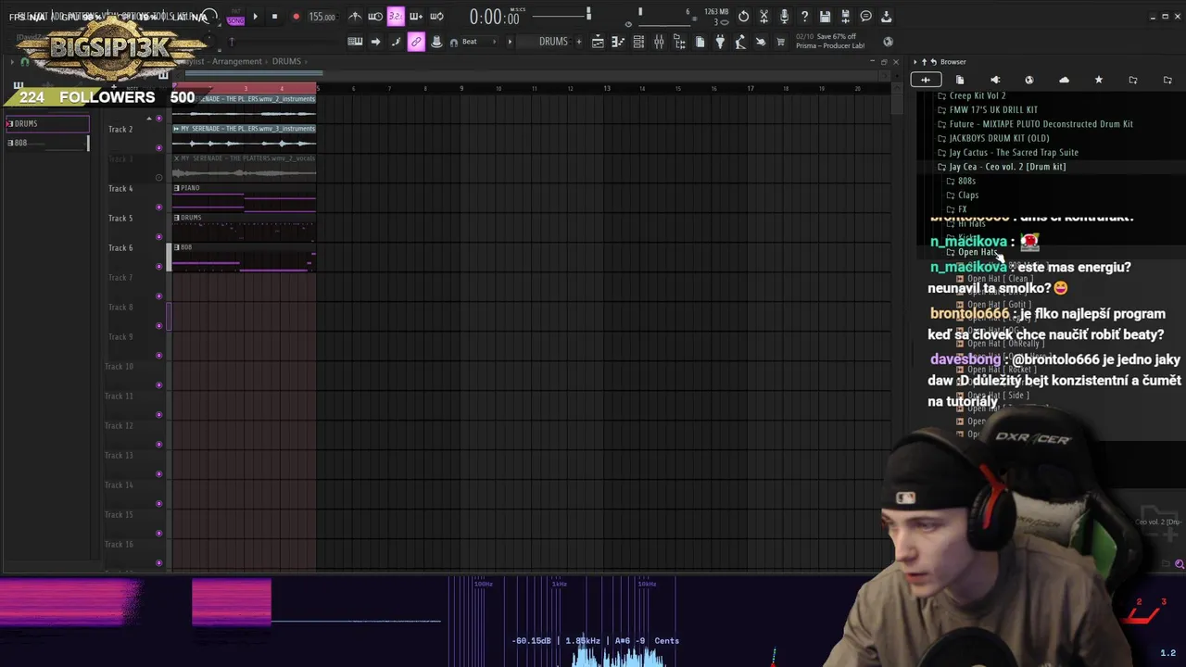This screenshot has height=667, width=1186.
Task: Open the Playlist view icon
Action: [598, 42]
